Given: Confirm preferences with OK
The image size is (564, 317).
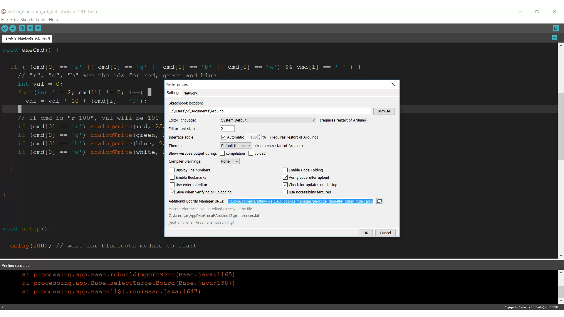Looking at the screenshot, I should point(366,233).
